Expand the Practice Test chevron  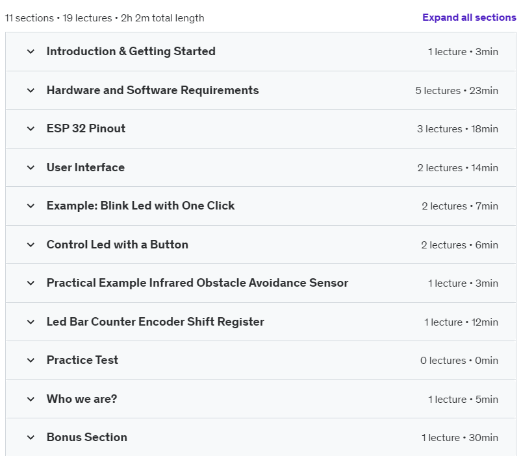coord(31,361)
